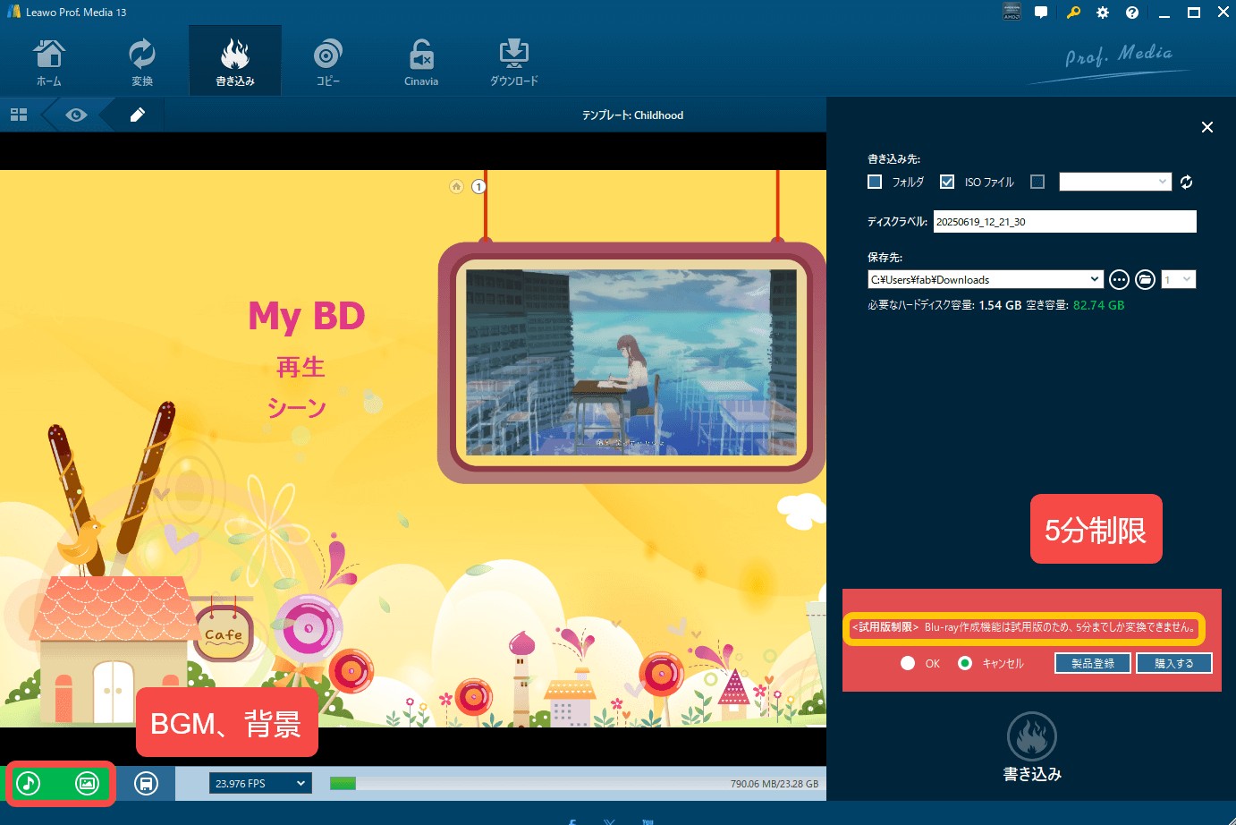The width and height of the screenshot is (1236, 825).
Task: Open the save path dropdown
Action: tap(986, 279)
